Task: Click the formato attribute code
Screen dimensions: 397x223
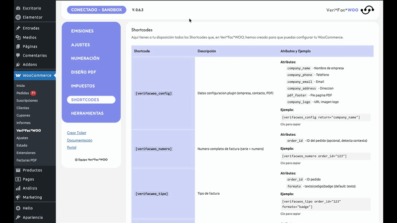Action: pyautogui.click(x=294, y=186)
